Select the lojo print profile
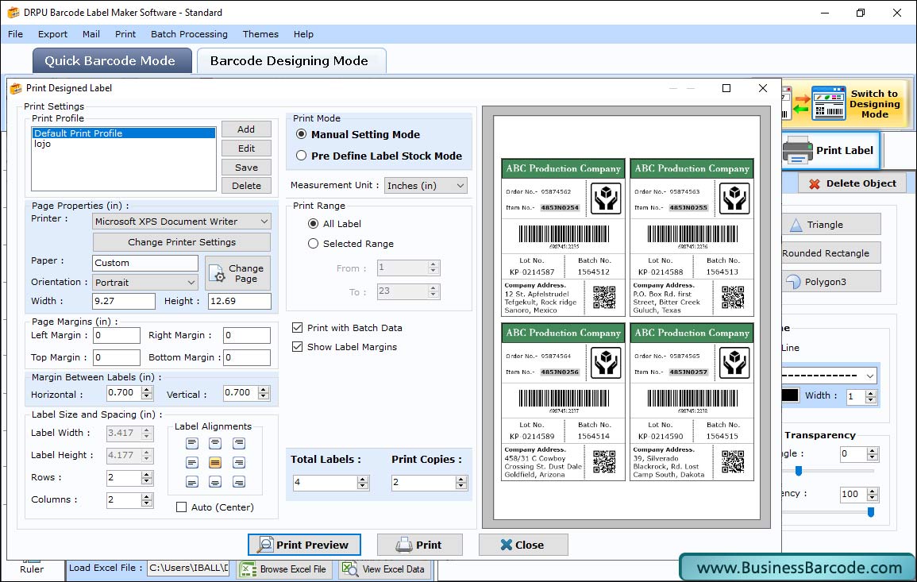 pos(42,144)
